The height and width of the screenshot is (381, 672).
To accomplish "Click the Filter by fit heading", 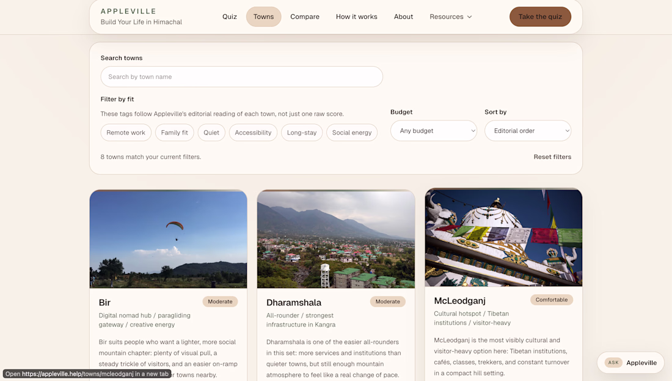I will [x=117, y=99].
